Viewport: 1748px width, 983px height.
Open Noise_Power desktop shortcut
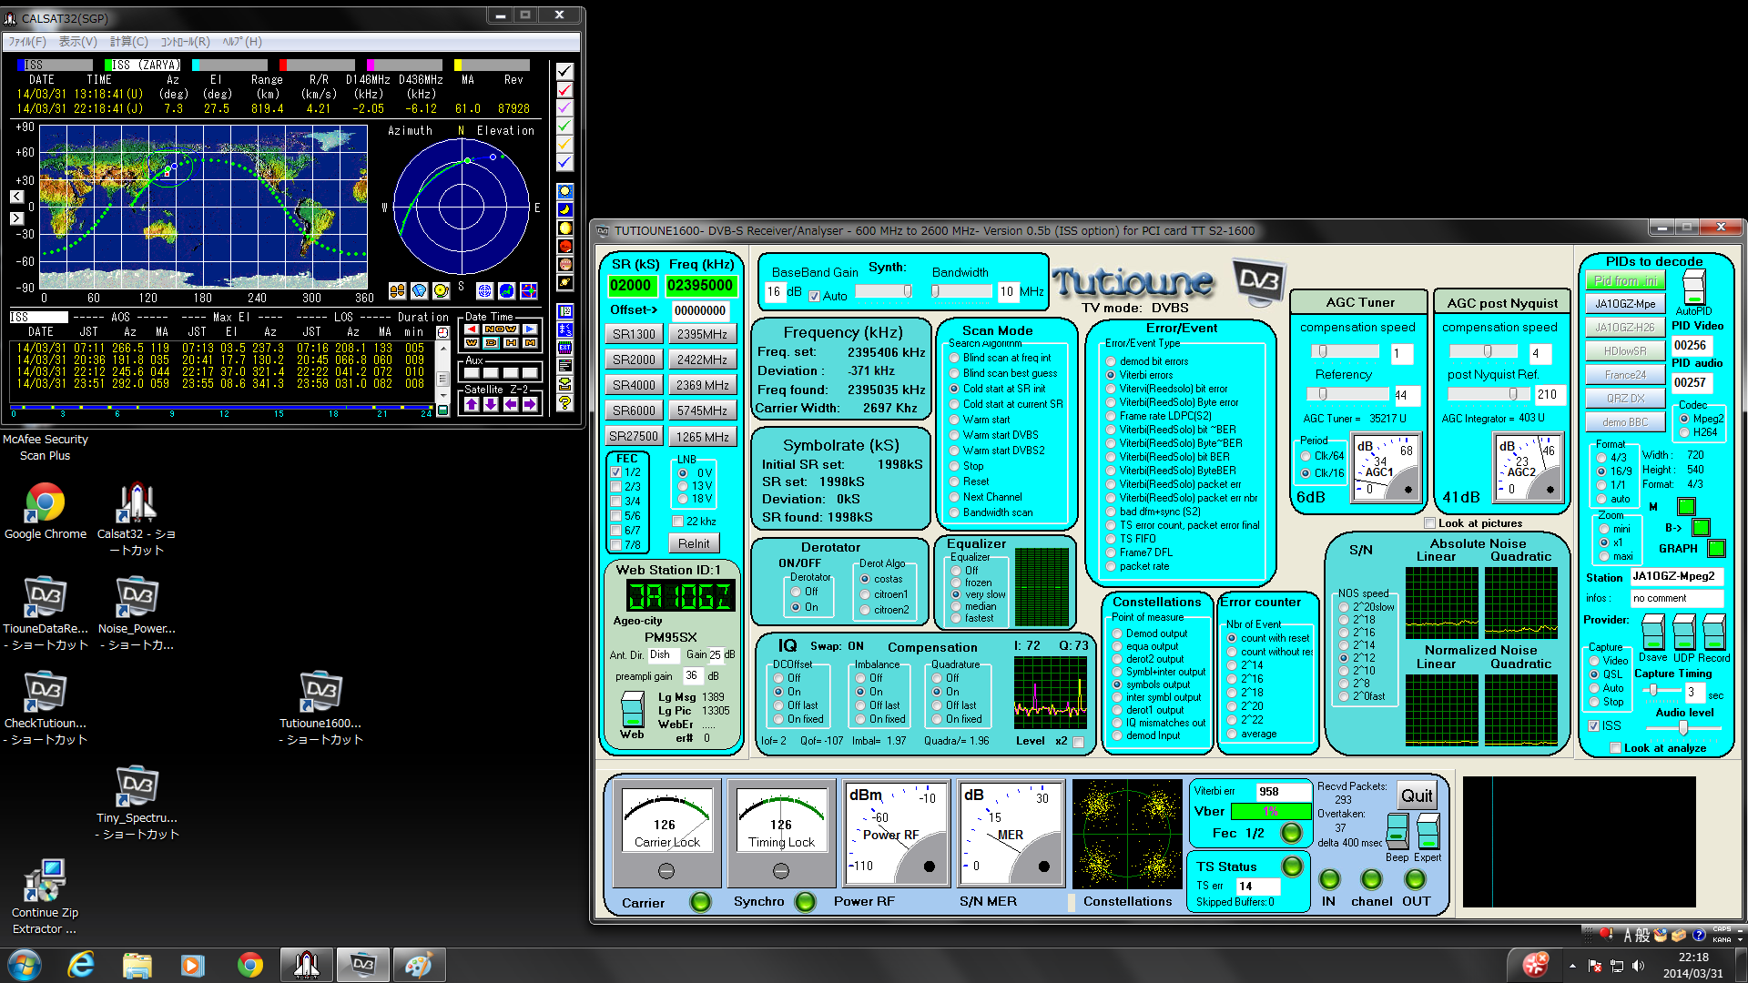(137, 613)
